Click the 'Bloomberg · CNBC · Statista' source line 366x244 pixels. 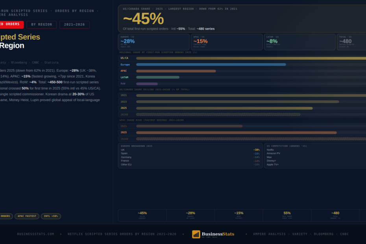pyautogui.click(x=35, y=63)
